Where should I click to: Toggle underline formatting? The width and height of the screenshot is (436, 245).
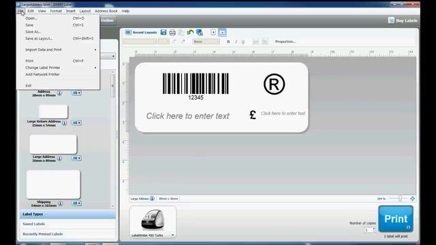[243, 42]
